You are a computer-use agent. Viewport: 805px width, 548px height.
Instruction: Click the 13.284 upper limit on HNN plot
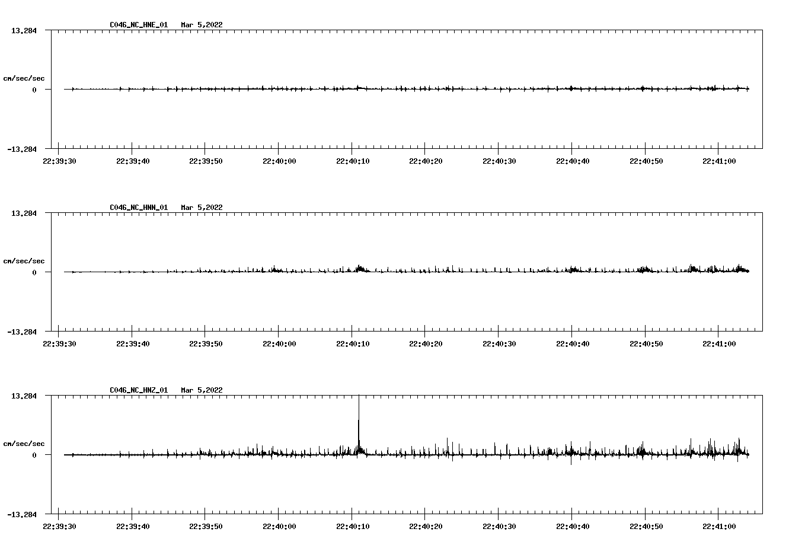coord(24,213)
